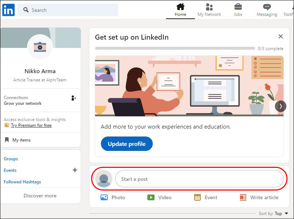
Task: Click the Jobs briefcase icon
Action: 238,7
